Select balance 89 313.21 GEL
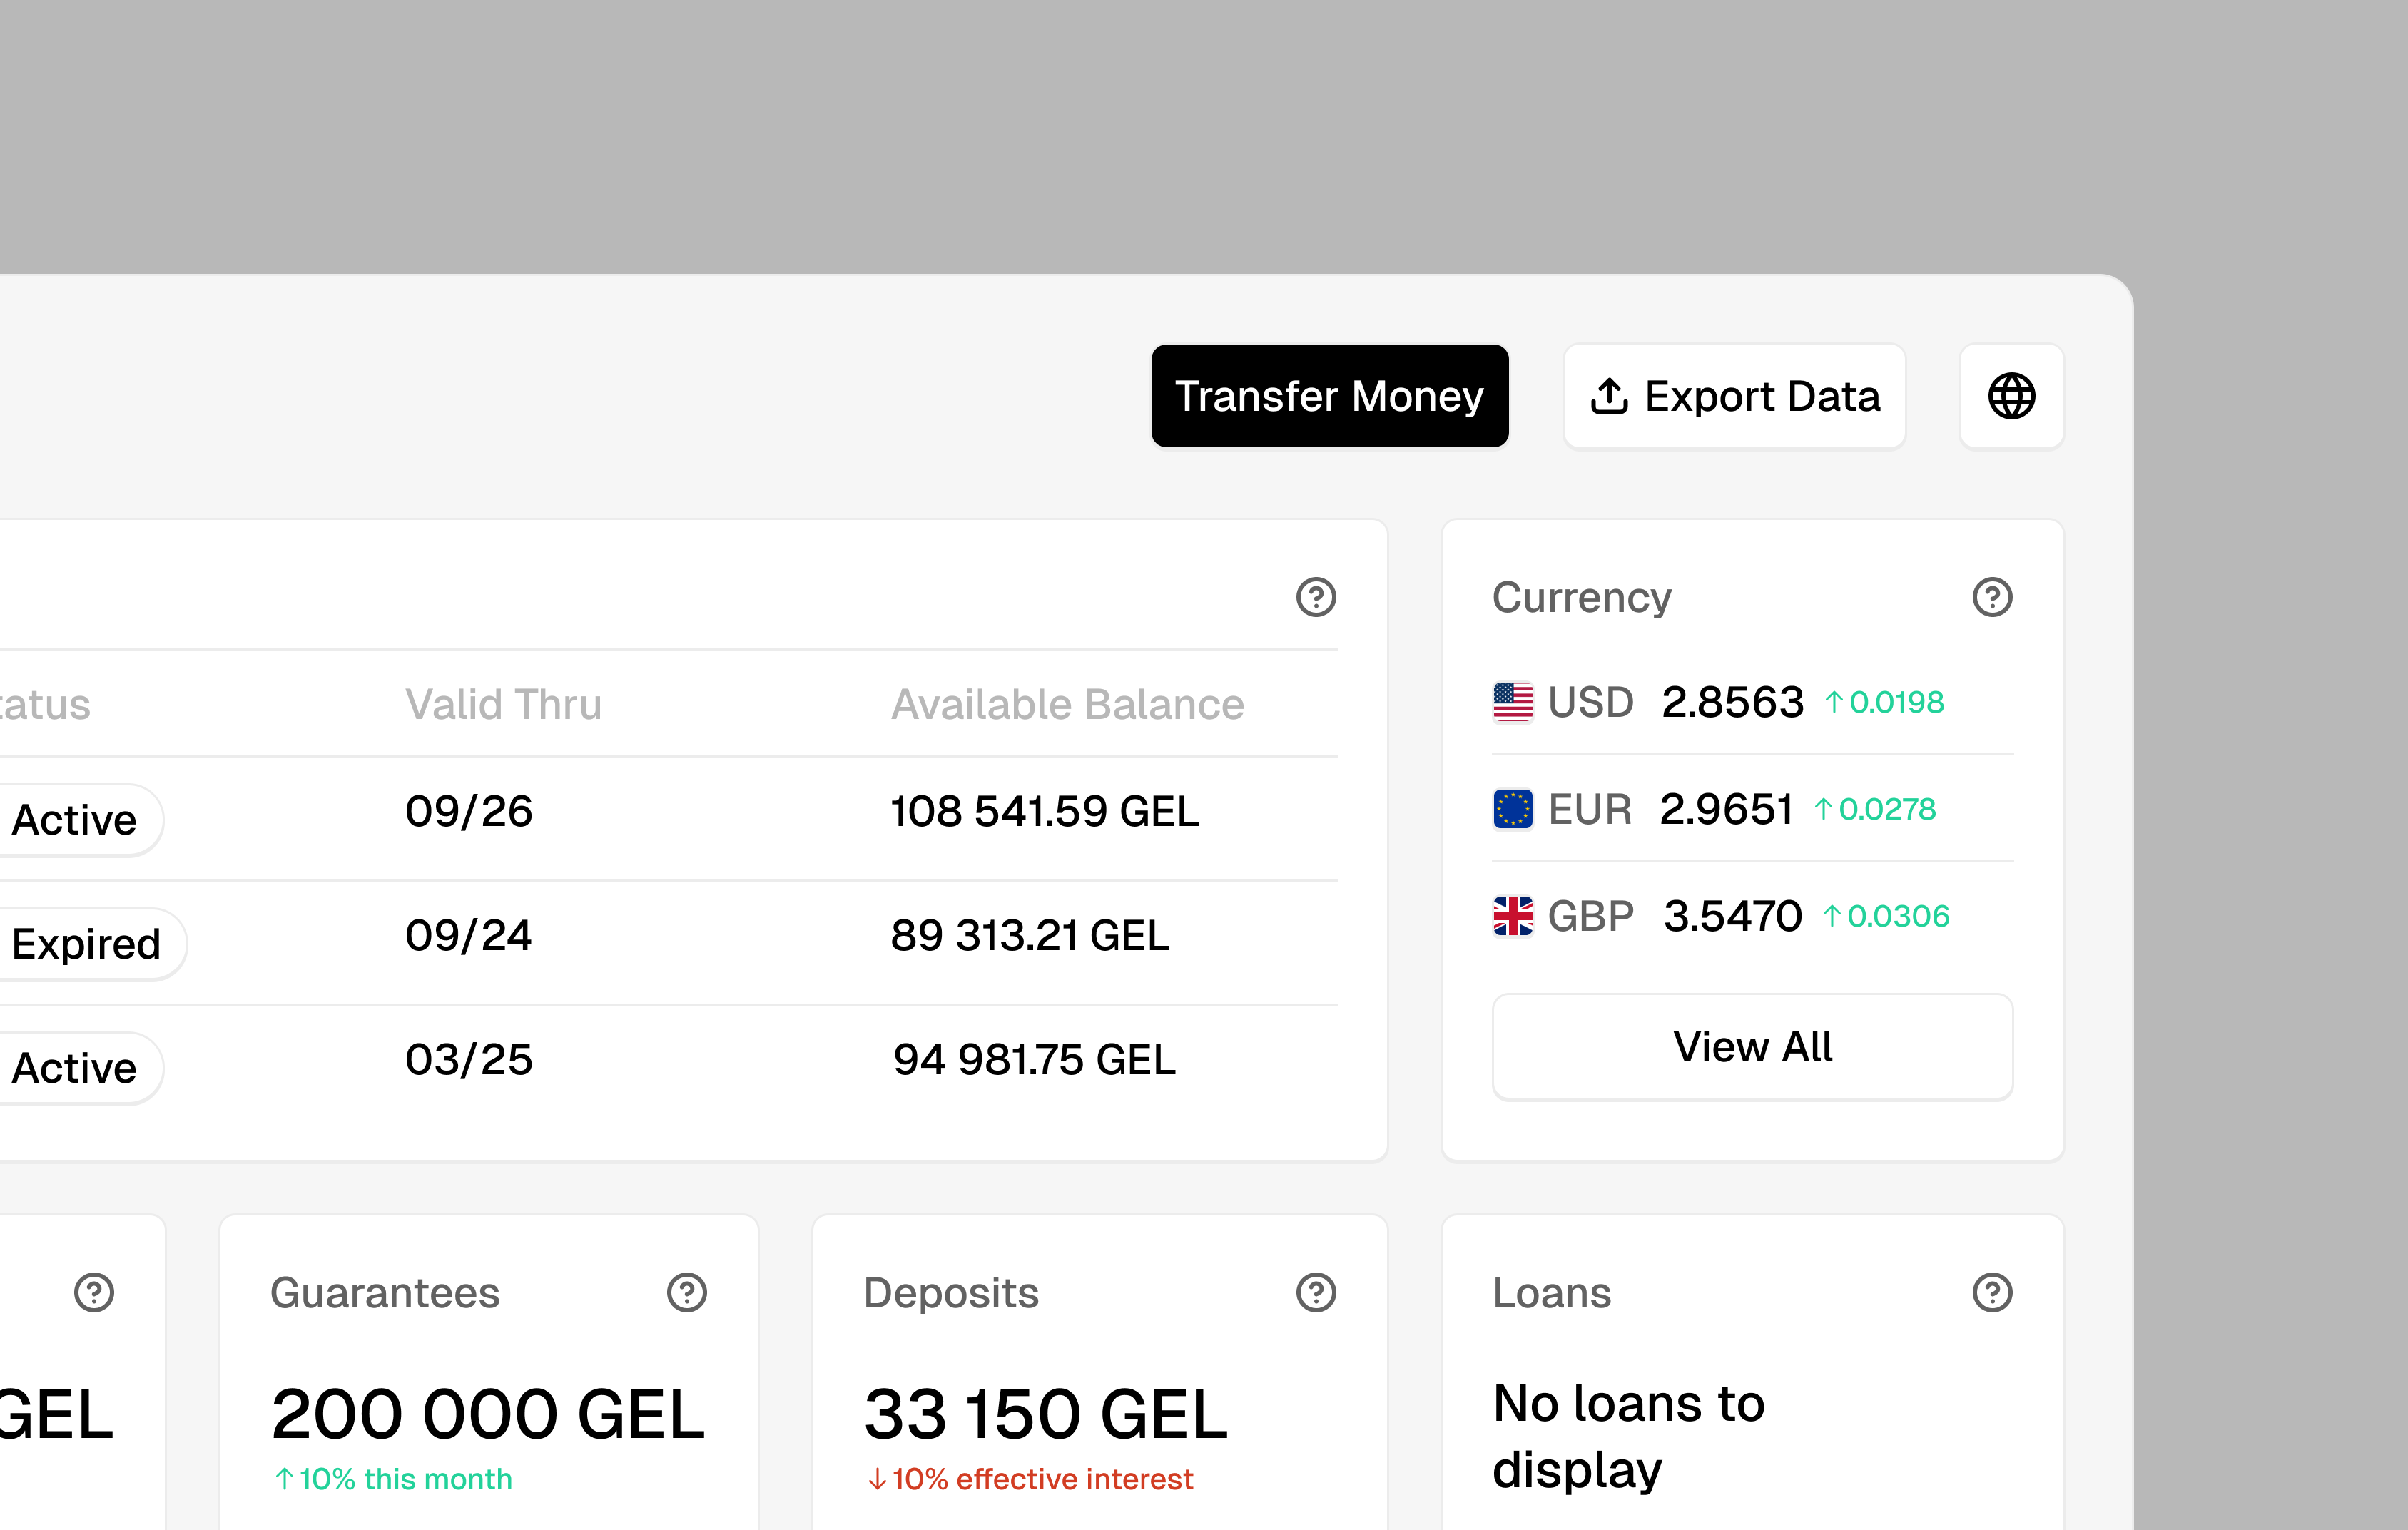This screenshot has width=2408, height=1530. (1029, 935)
